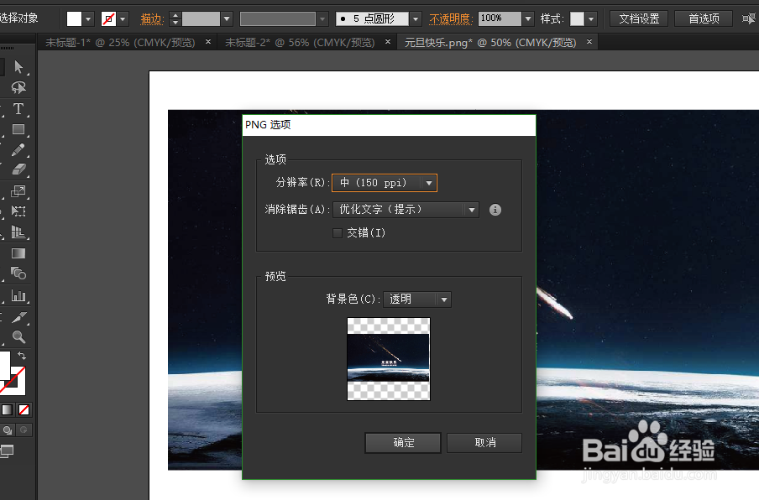
Task: Click fill color swatch in control bar
Action: coord(74,18)
